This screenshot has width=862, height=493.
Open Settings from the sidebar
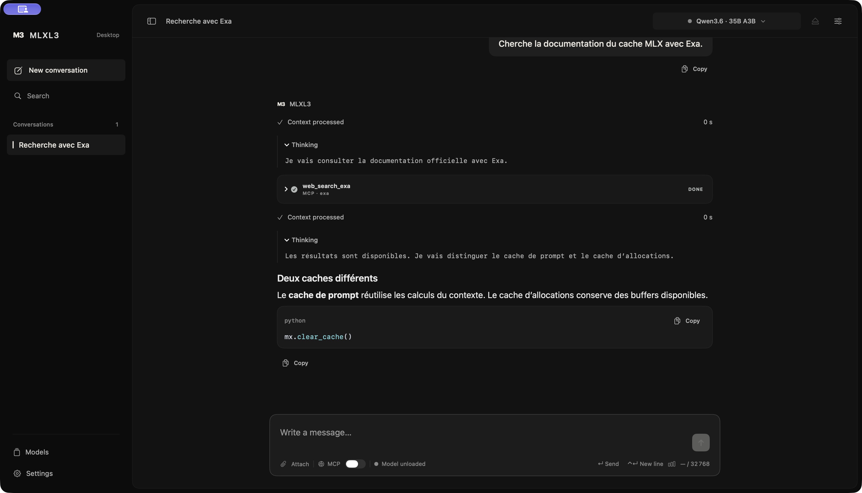33,473
